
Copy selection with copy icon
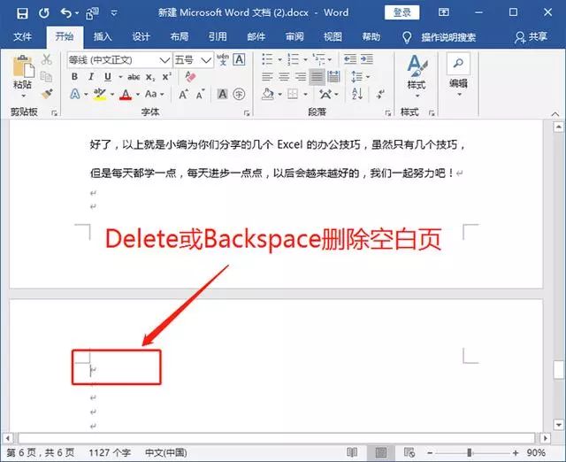pos(46,77)
